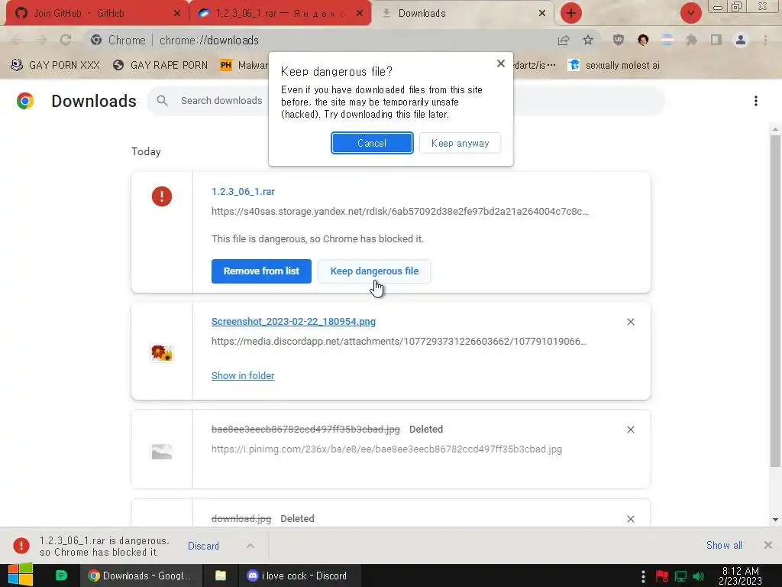Click the taskbar clock 8:12 AM
This screenshot has height=587, width=782.
(x=740, y=576)
